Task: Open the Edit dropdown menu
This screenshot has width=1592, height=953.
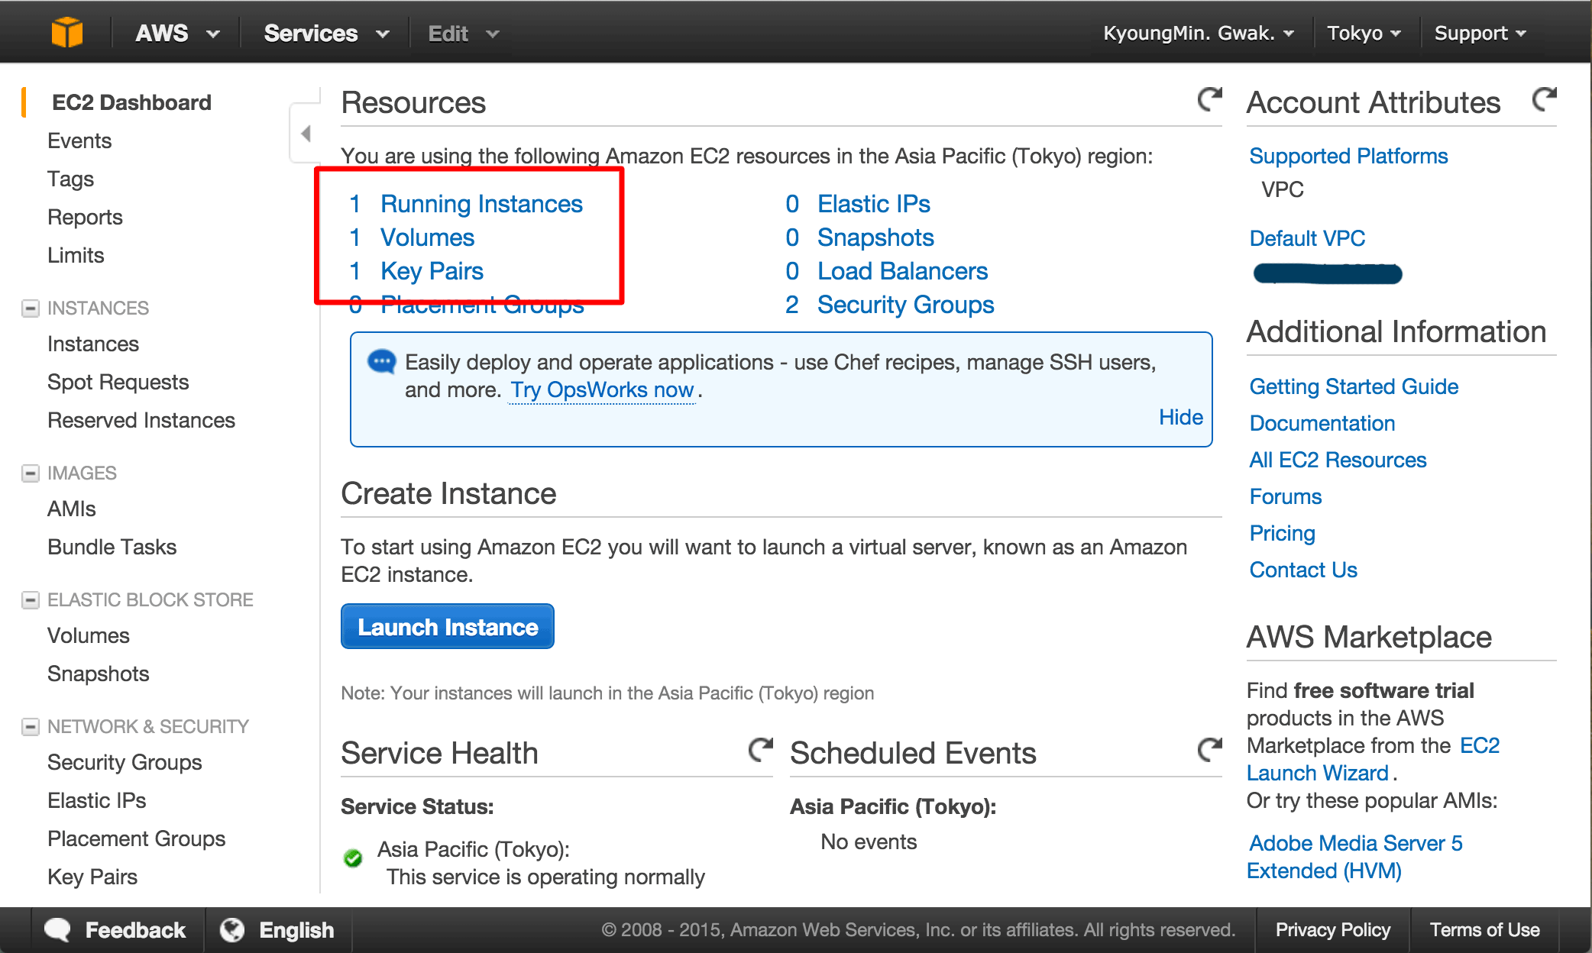Action: coord(463,34)
